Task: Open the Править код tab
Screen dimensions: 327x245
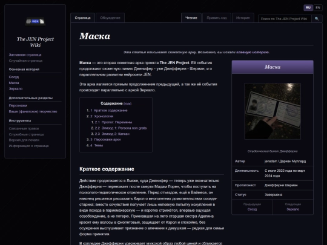Action: pyautogui.click(x=217, y=18)
